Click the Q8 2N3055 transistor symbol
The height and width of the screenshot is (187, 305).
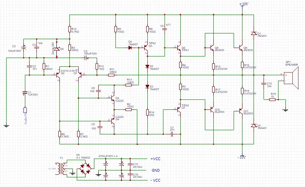[212, 47]
